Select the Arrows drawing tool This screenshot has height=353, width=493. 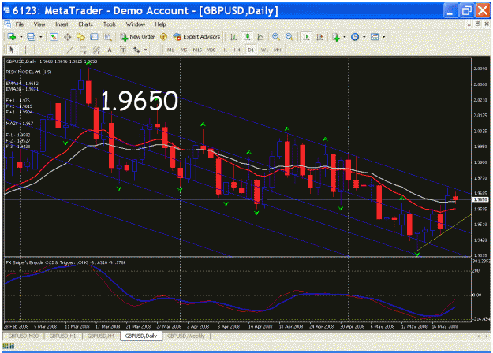[136, 50]
